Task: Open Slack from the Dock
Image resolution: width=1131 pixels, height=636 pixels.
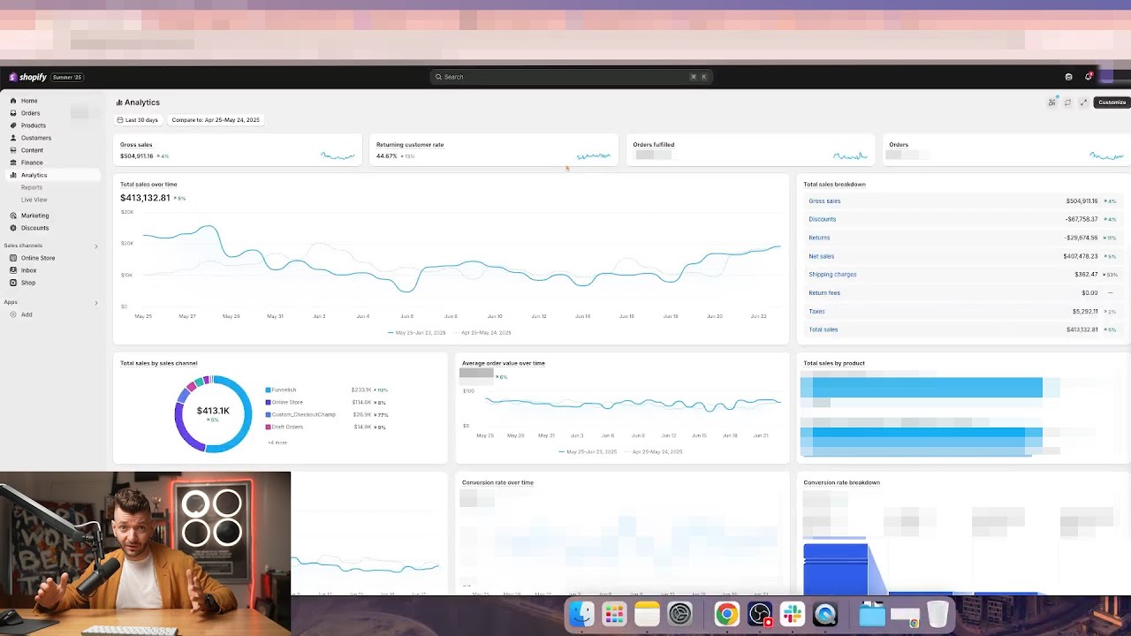Action: point(793,614)
